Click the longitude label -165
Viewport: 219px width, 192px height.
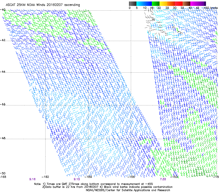3,177
